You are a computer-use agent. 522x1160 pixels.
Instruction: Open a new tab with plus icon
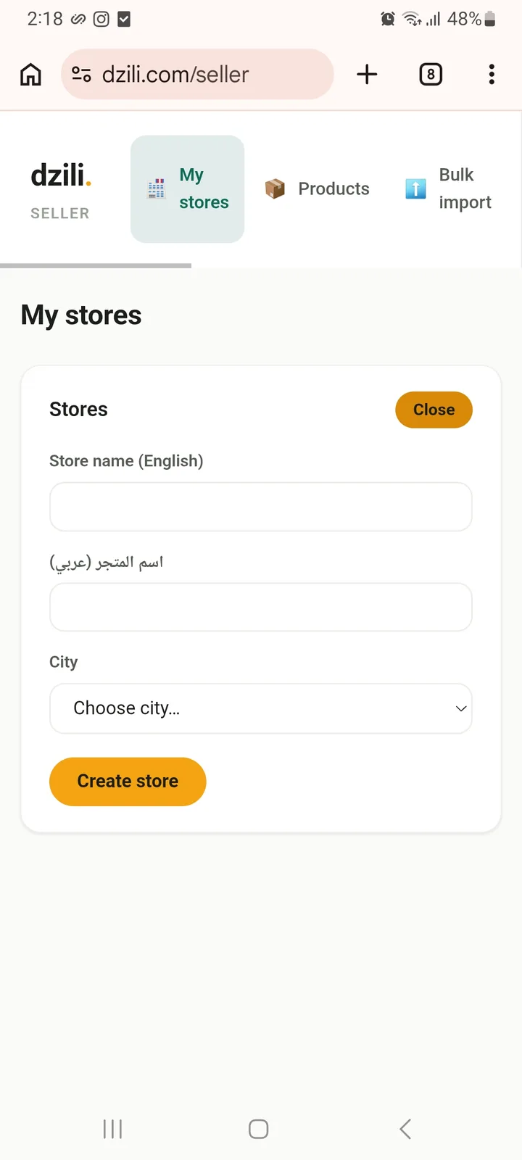tap(368, 74)
